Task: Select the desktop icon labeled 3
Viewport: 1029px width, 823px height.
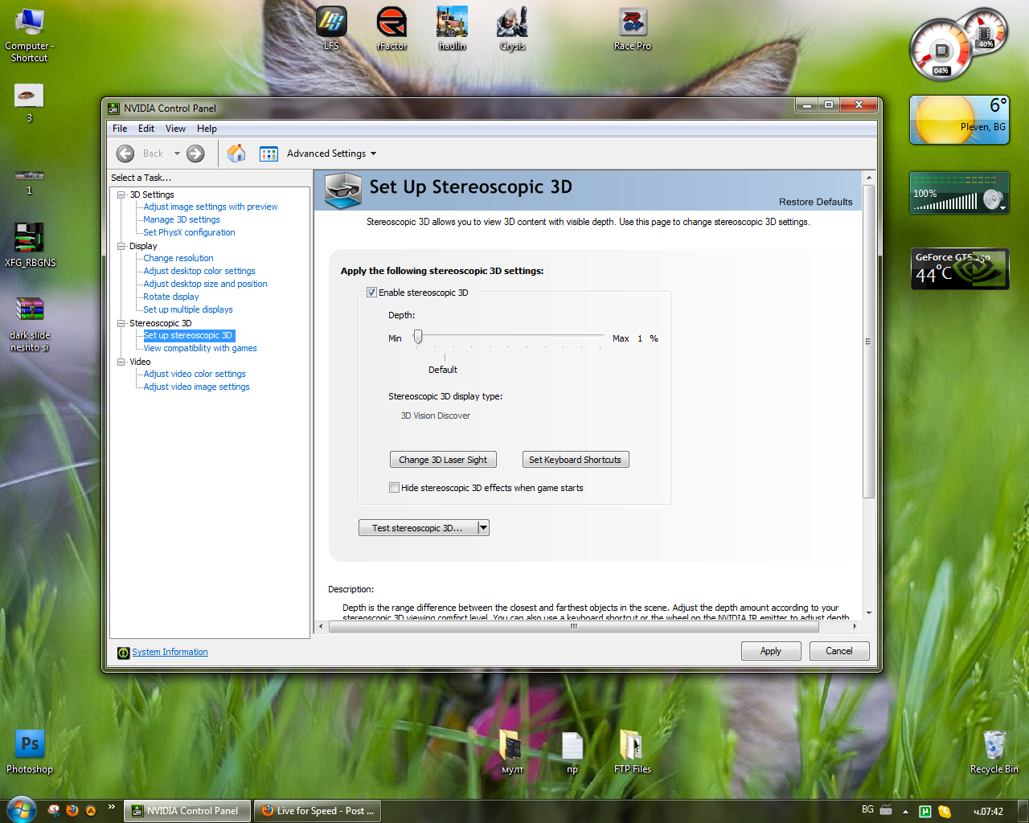Action: point(30,103)
